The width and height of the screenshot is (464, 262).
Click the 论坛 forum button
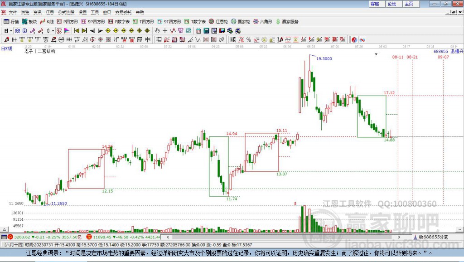point(394,4)
